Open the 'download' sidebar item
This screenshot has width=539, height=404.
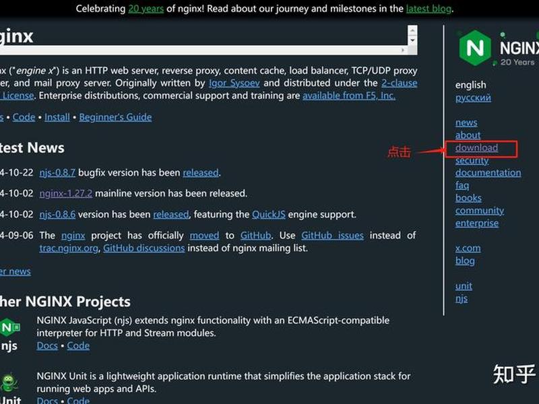point(477,147)
